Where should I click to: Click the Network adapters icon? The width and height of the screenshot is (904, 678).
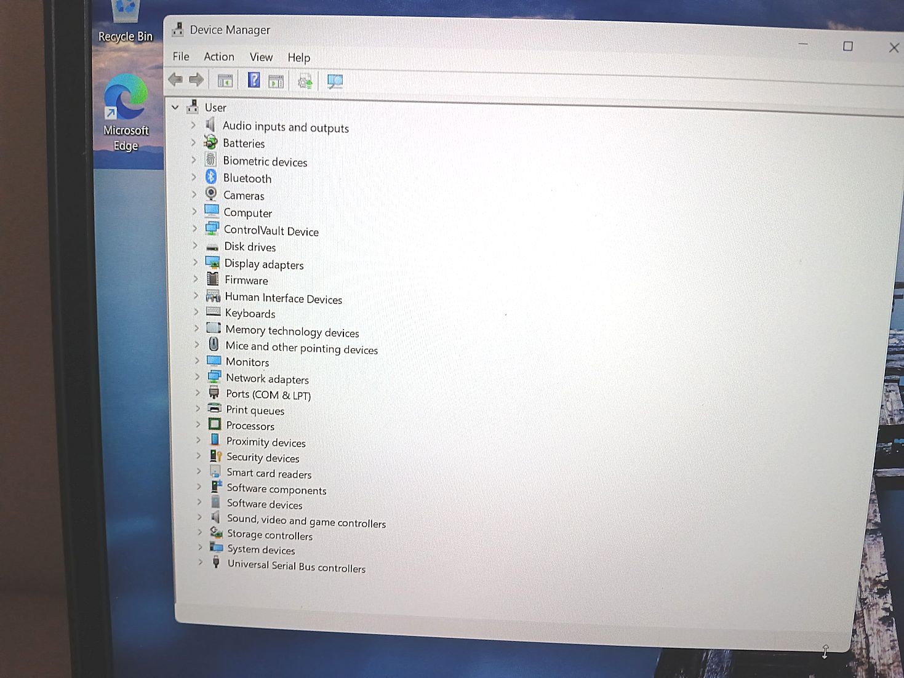coord(214,377)
